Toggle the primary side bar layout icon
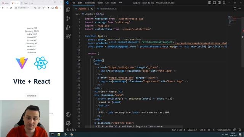This screenshot has height=137, width=244. (x=210, y=3)
